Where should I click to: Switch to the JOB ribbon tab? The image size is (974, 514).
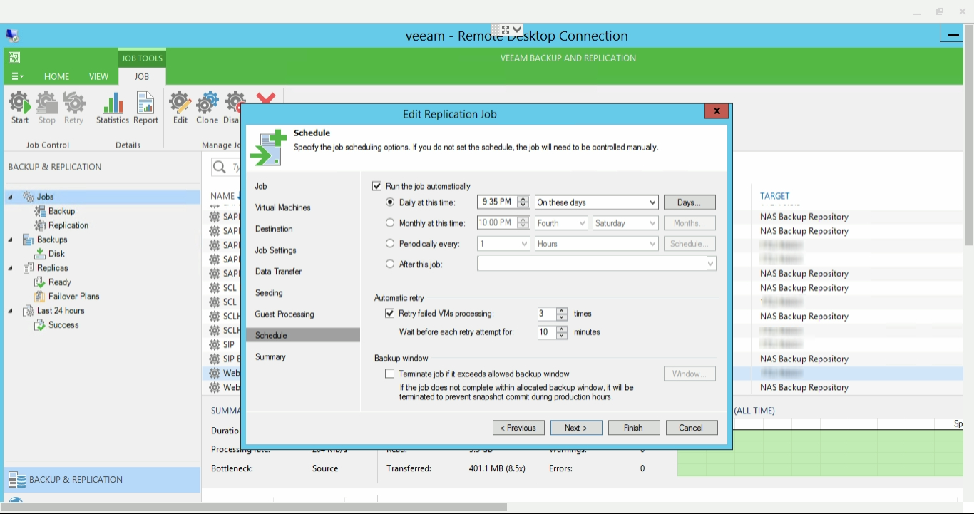142,76
